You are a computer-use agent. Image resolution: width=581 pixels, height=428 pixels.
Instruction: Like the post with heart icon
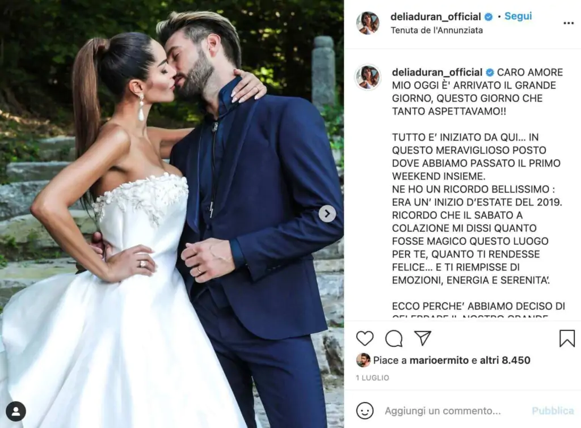point(365,338)
